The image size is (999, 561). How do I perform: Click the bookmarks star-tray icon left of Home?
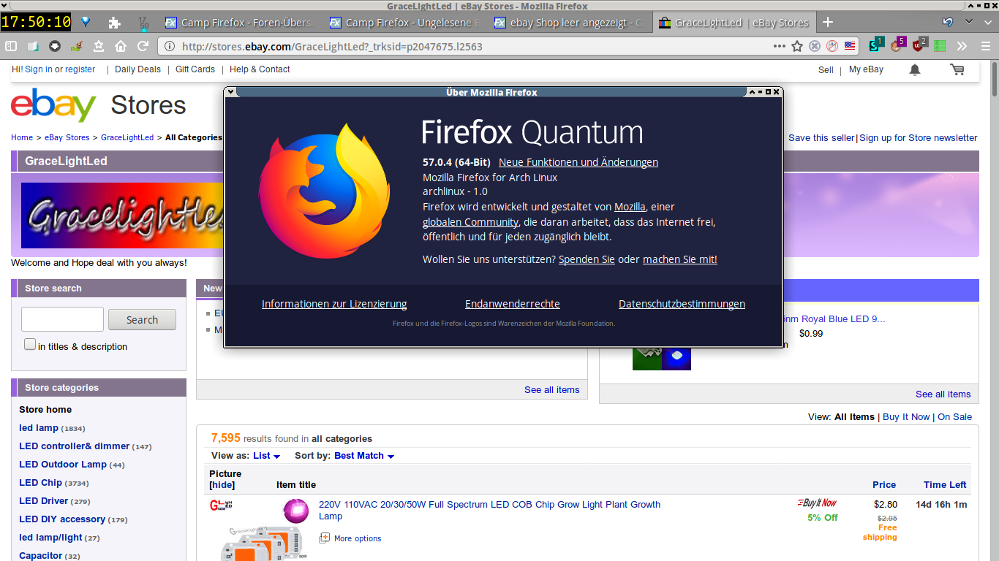(99, 46)
